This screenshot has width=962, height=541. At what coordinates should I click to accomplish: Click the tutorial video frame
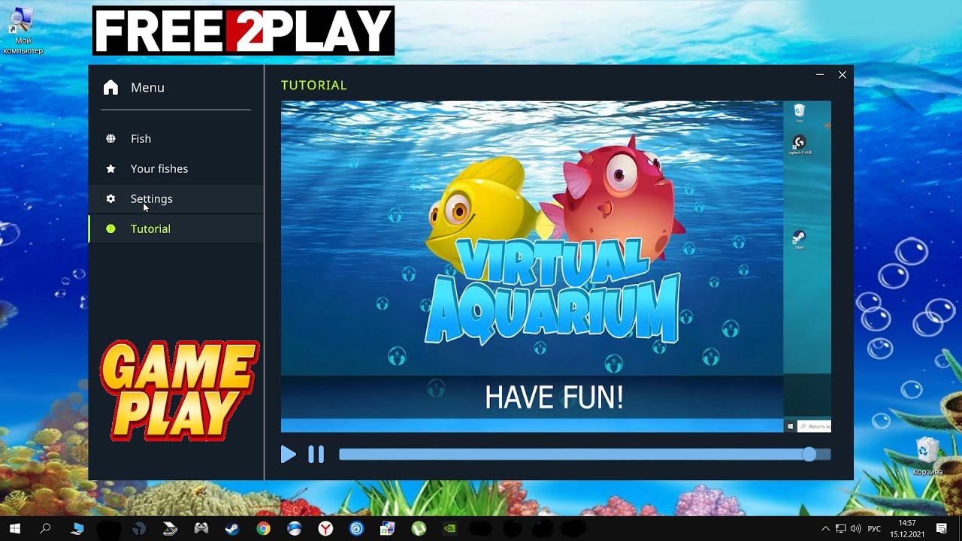(556, 267)
